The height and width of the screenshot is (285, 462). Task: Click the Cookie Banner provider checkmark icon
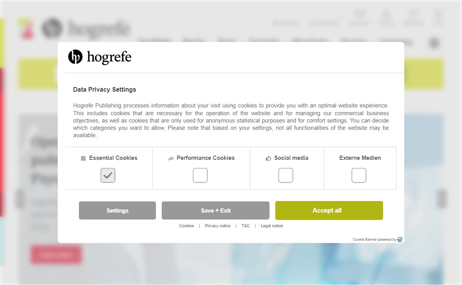click(400, 240)
